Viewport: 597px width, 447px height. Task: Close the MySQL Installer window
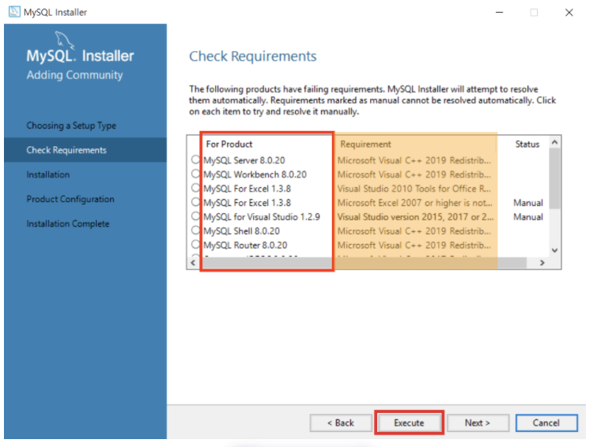coord(569,13)
